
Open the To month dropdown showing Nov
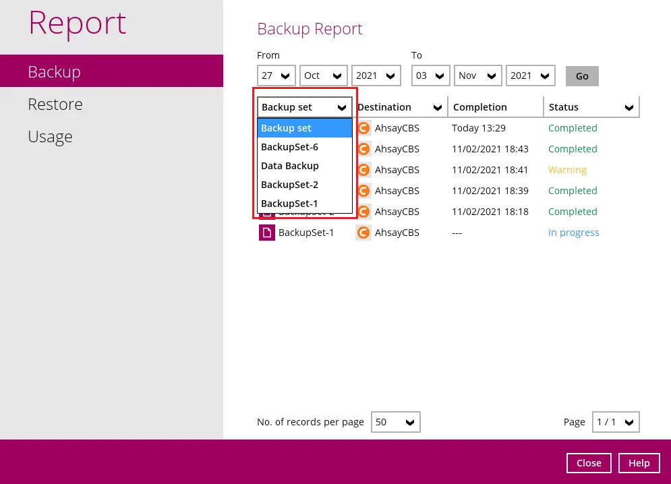tap(477, 75)
